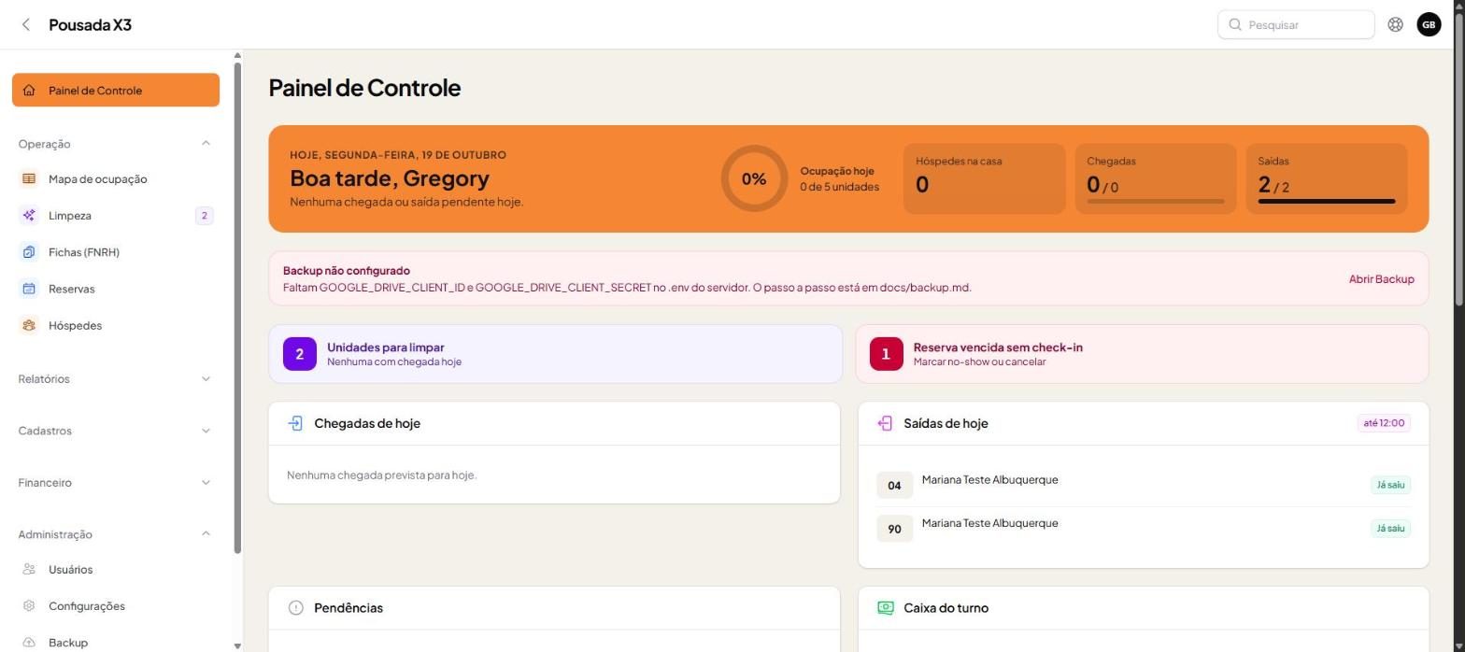Viewport: 1465px width, 652px height.
Task: Open Painel de Controle in the sidebar
Action: click(x=116, y=91)
